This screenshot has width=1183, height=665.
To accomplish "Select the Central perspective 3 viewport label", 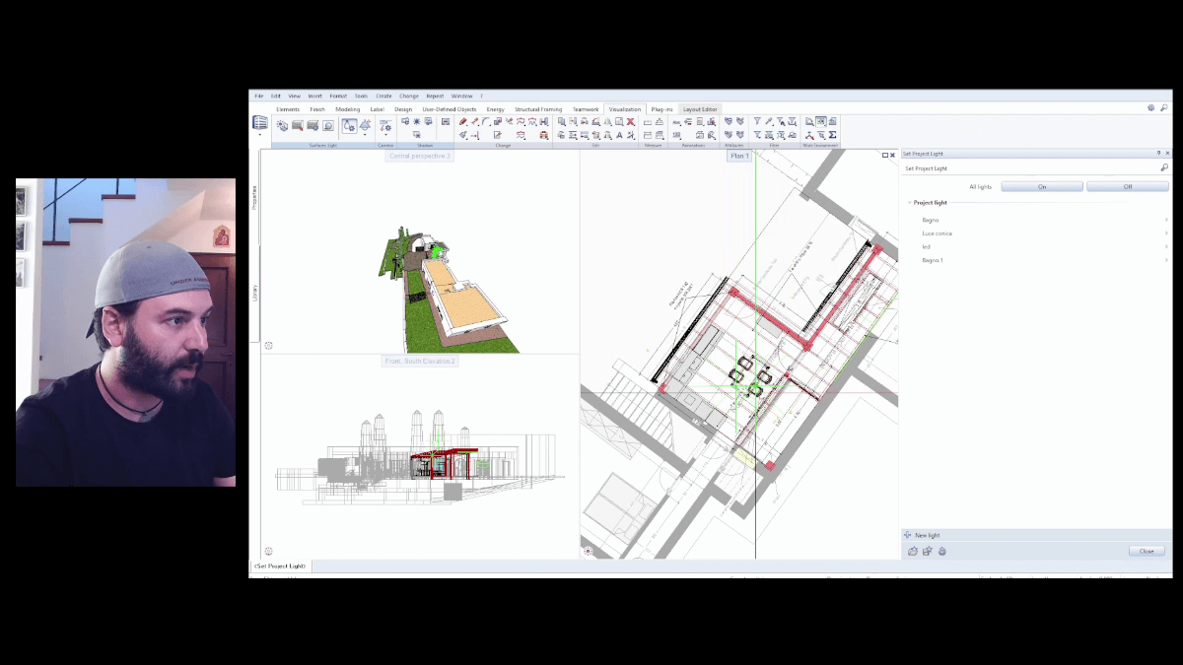I will pos(419,156).
